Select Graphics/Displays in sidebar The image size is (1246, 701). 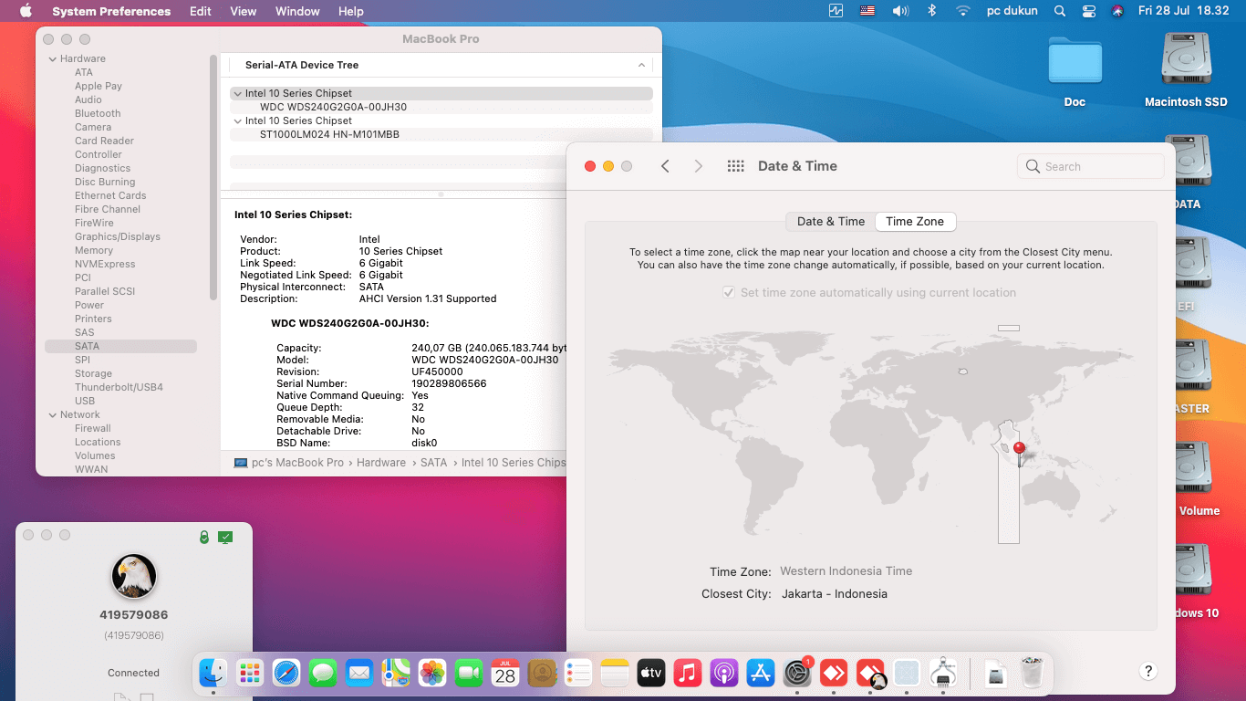click(x=118, y=236)
